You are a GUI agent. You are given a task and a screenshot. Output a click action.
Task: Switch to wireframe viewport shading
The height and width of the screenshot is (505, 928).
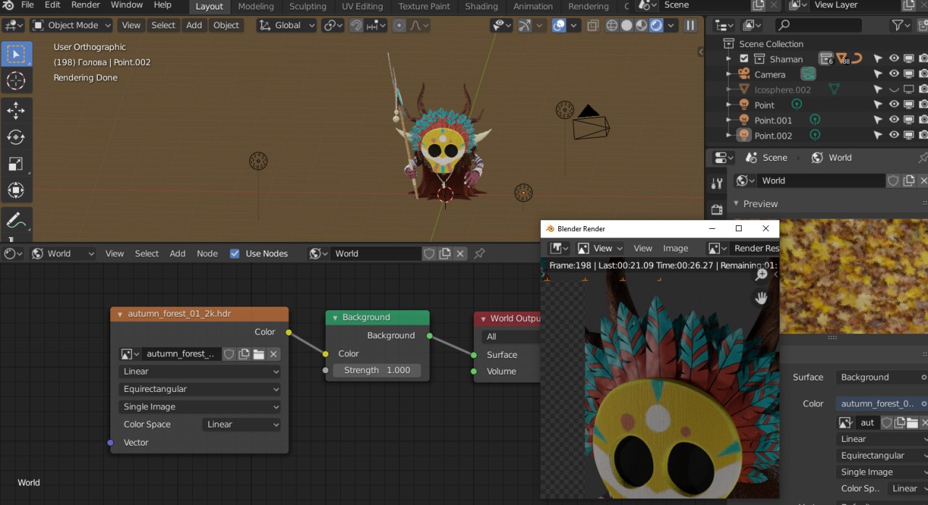click(x=612, y=25)
